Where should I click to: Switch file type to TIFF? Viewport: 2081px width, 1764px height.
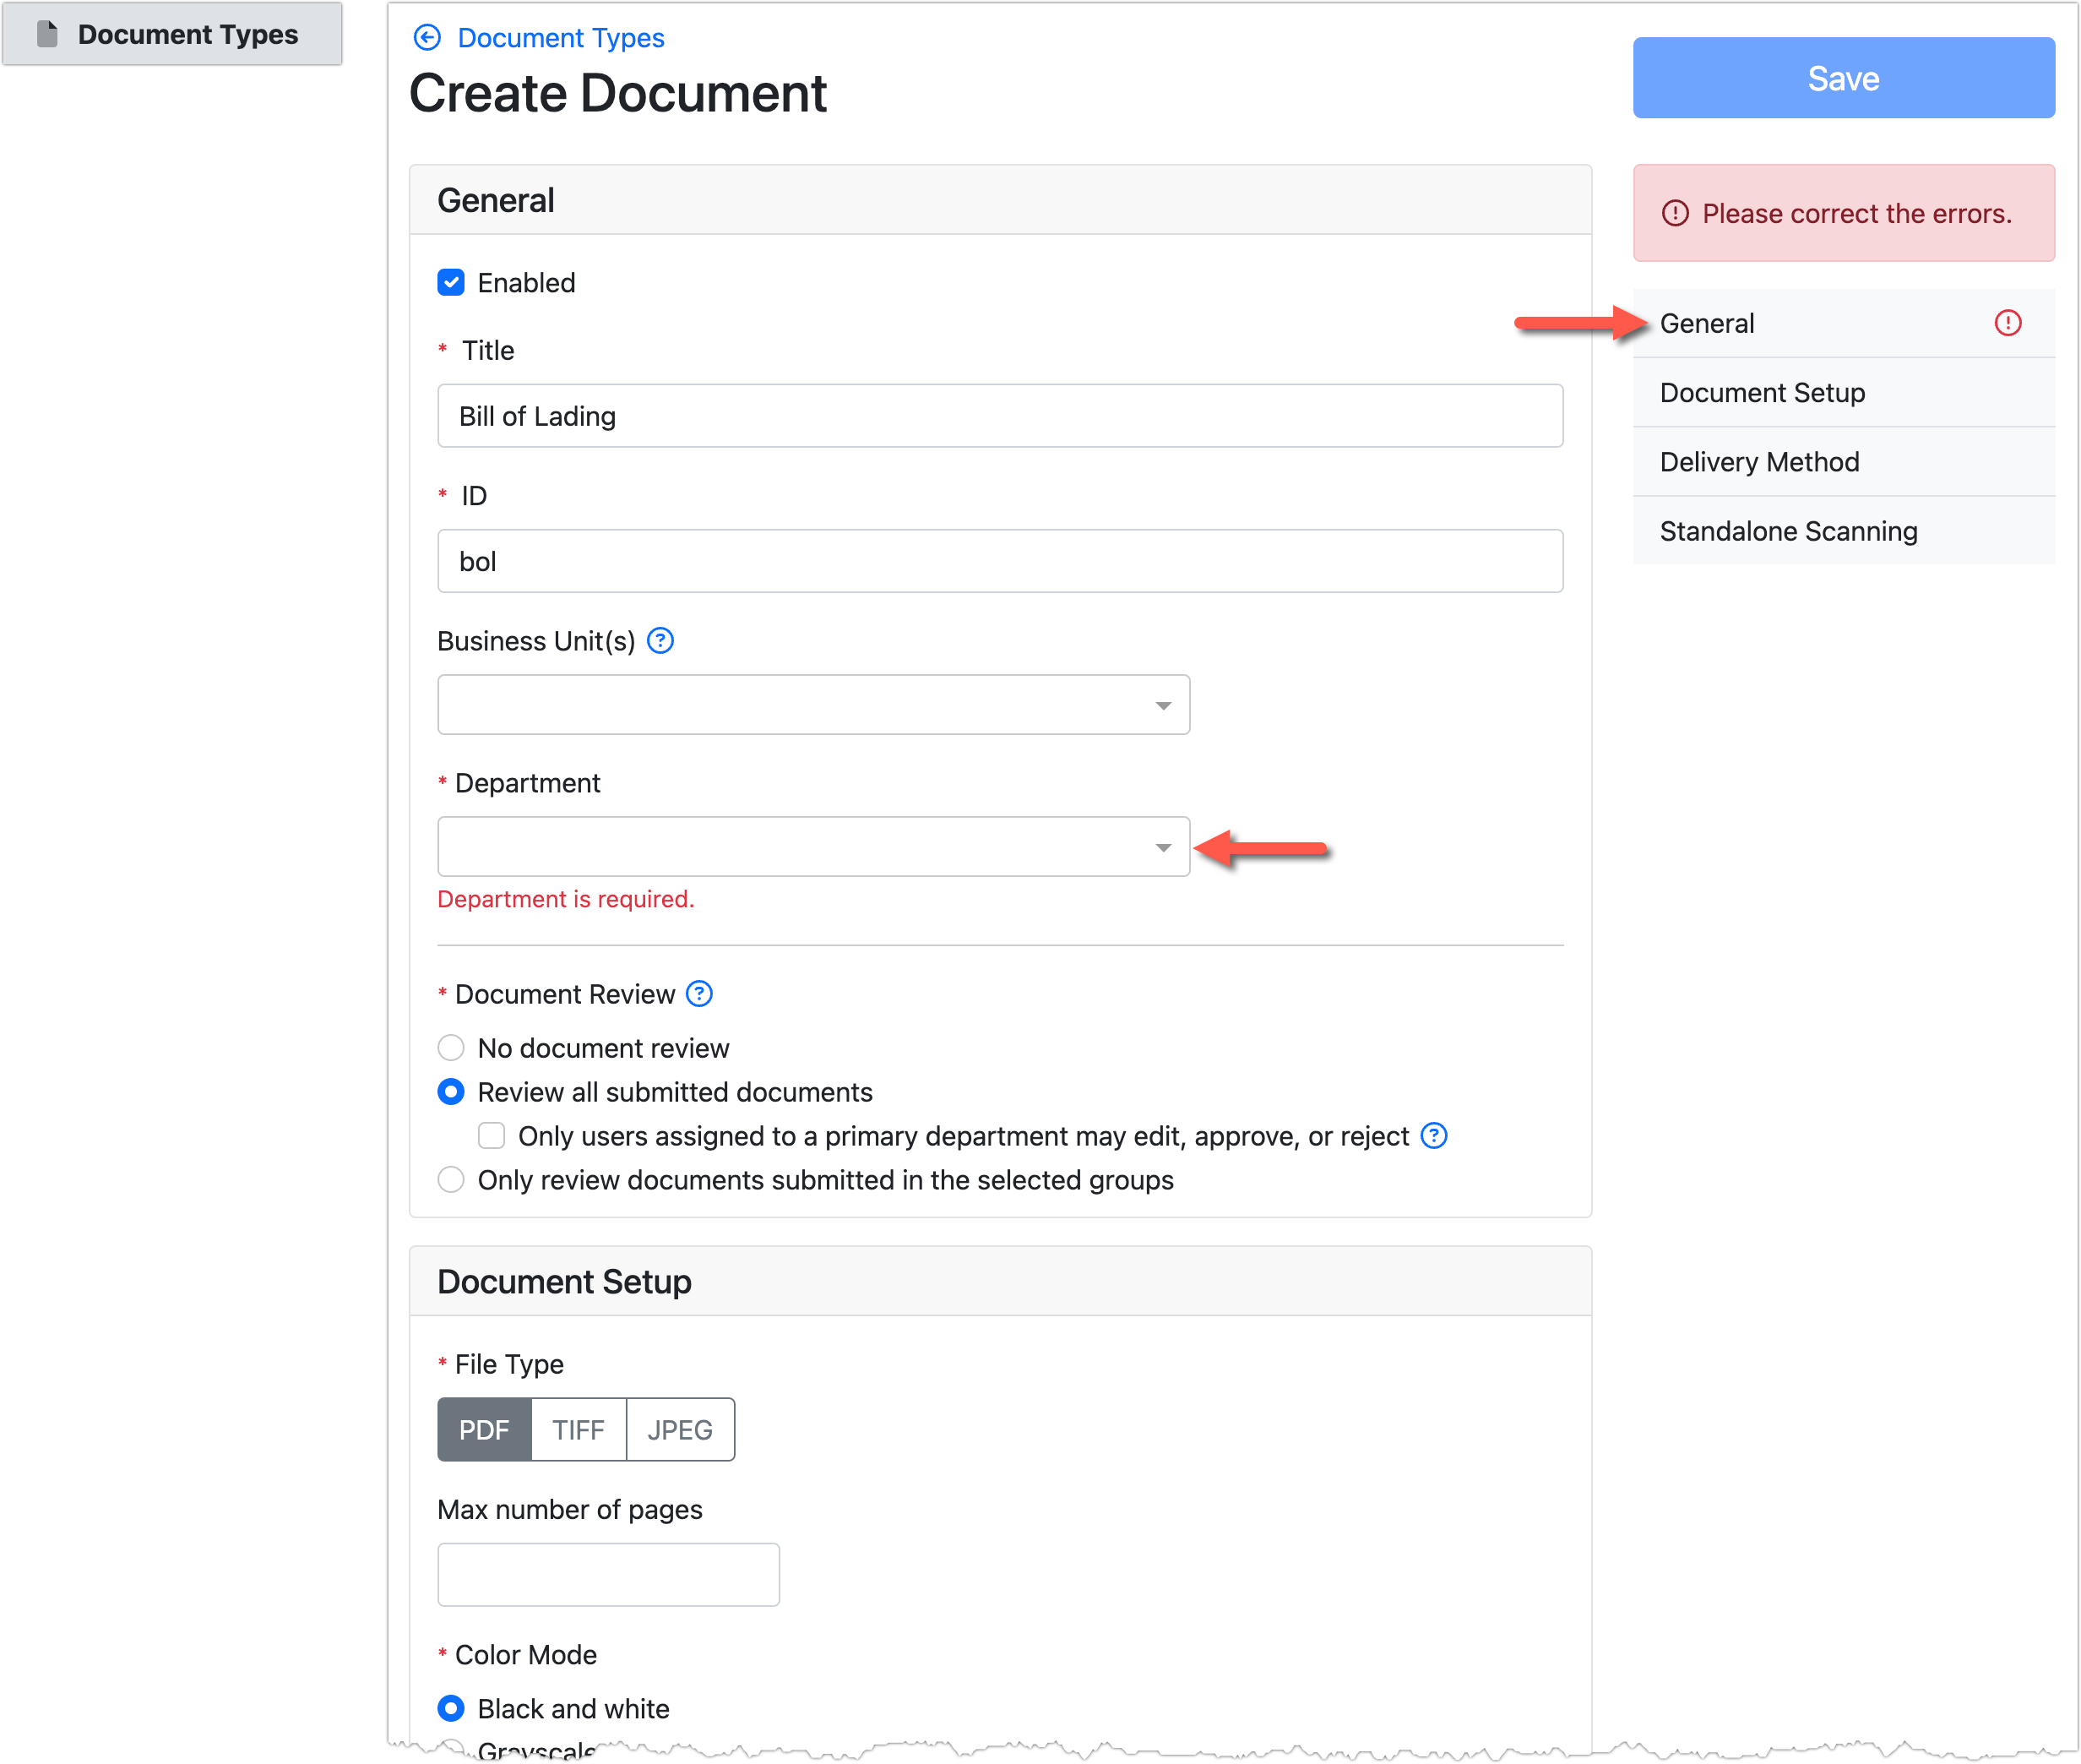click(578, 1430)
